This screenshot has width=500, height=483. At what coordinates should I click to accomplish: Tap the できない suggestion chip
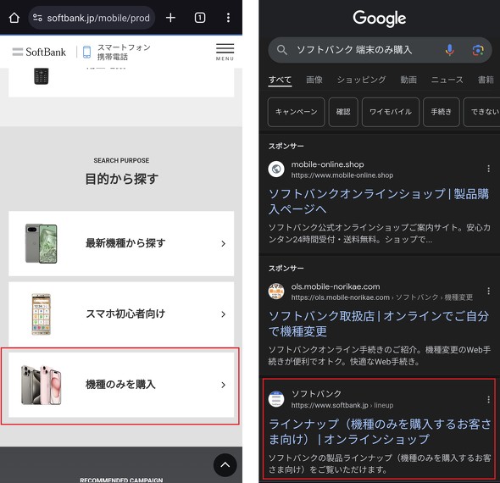[x=483, y=112]
